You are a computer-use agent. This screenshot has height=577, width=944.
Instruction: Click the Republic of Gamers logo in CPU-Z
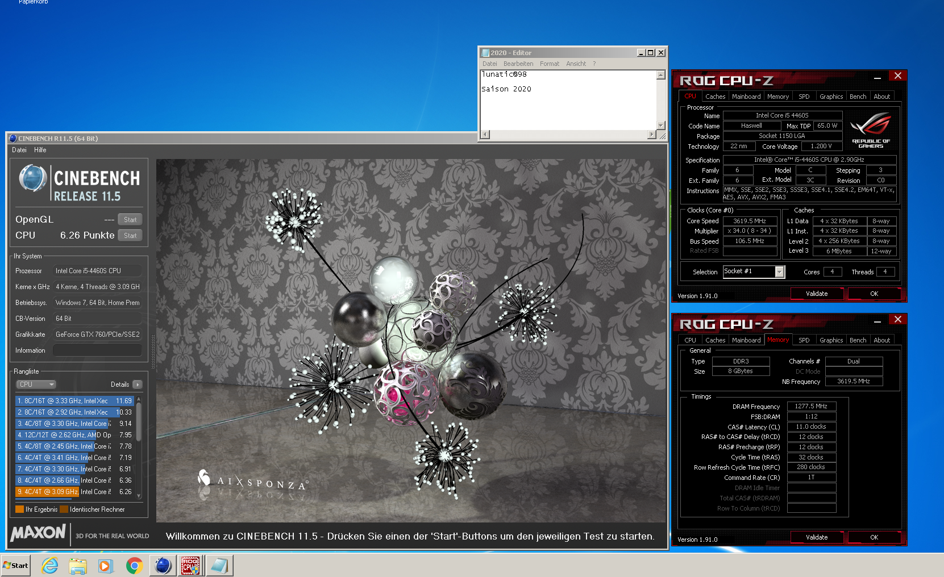[x=871, y=131]
